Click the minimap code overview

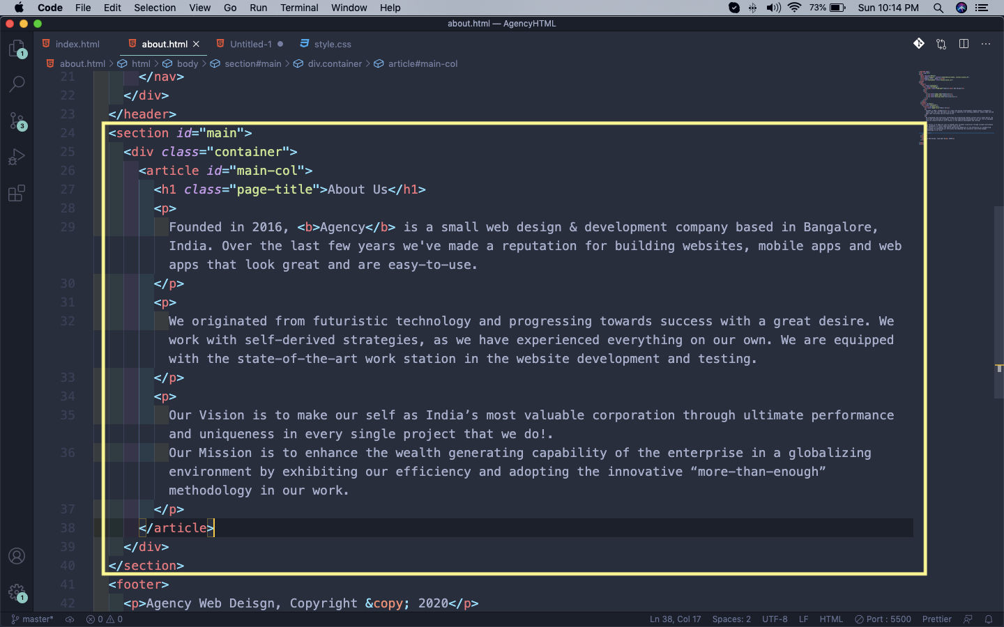(955, 107)
